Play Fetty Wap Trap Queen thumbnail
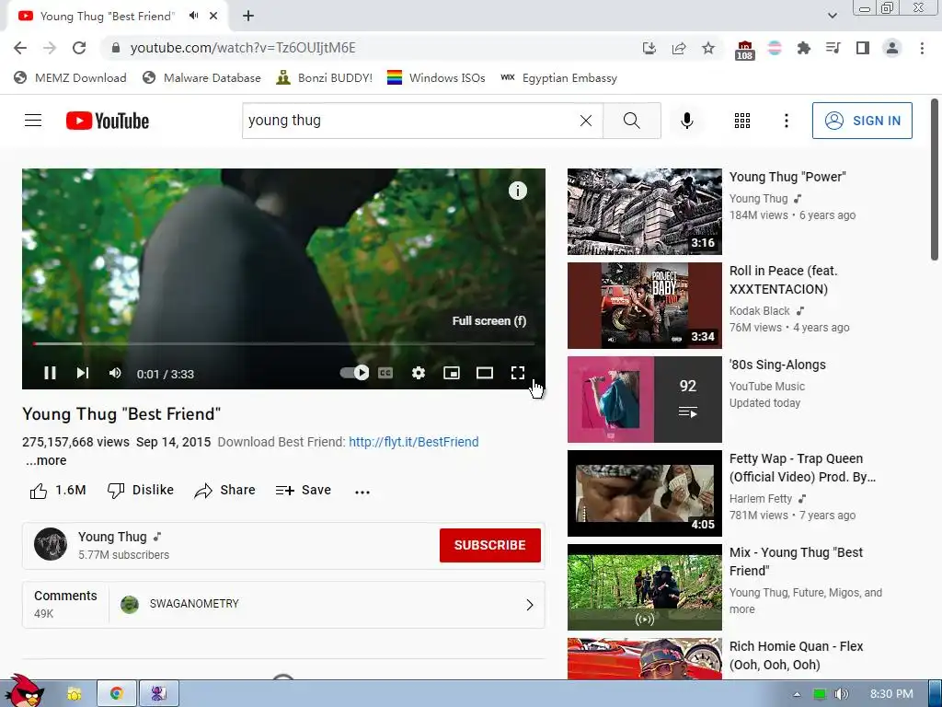Screen dimensions: 942x707 [x=645, y=493]
